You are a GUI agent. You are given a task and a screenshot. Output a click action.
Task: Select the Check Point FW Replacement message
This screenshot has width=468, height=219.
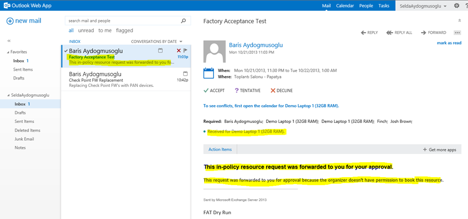click(126, 79)
